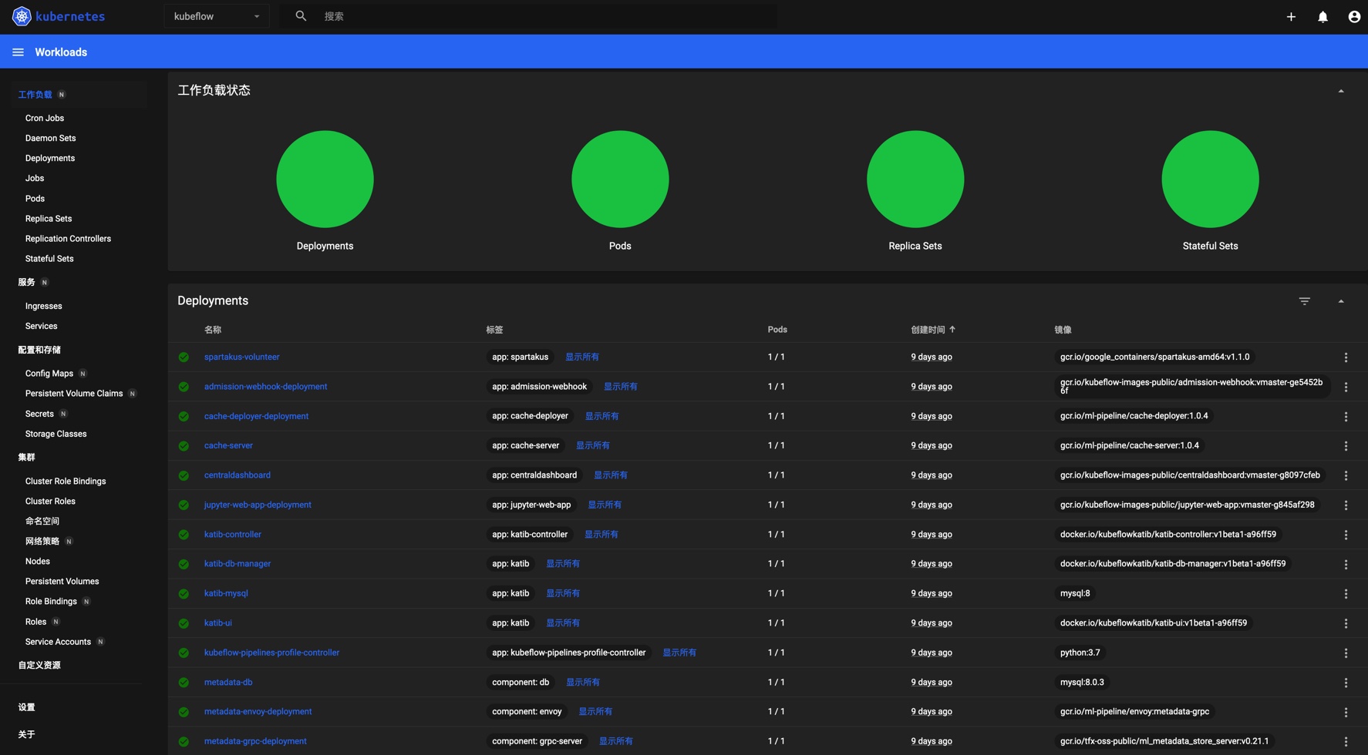This screenshot has height=755, width=1368.
Task: Click the python:3.7 image chip
Action: [1080, 653]
